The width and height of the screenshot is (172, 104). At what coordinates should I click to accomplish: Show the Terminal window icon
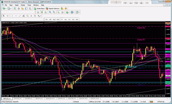click(26, 9)
